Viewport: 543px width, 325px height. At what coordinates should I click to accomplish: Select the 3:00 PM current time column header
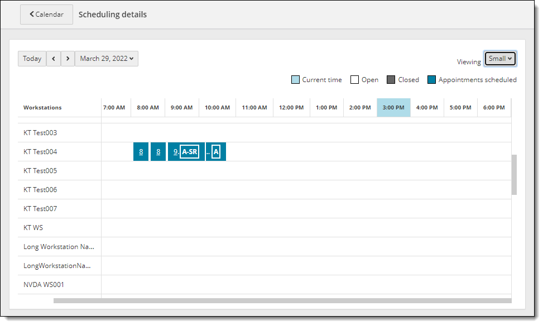(393, 107)
